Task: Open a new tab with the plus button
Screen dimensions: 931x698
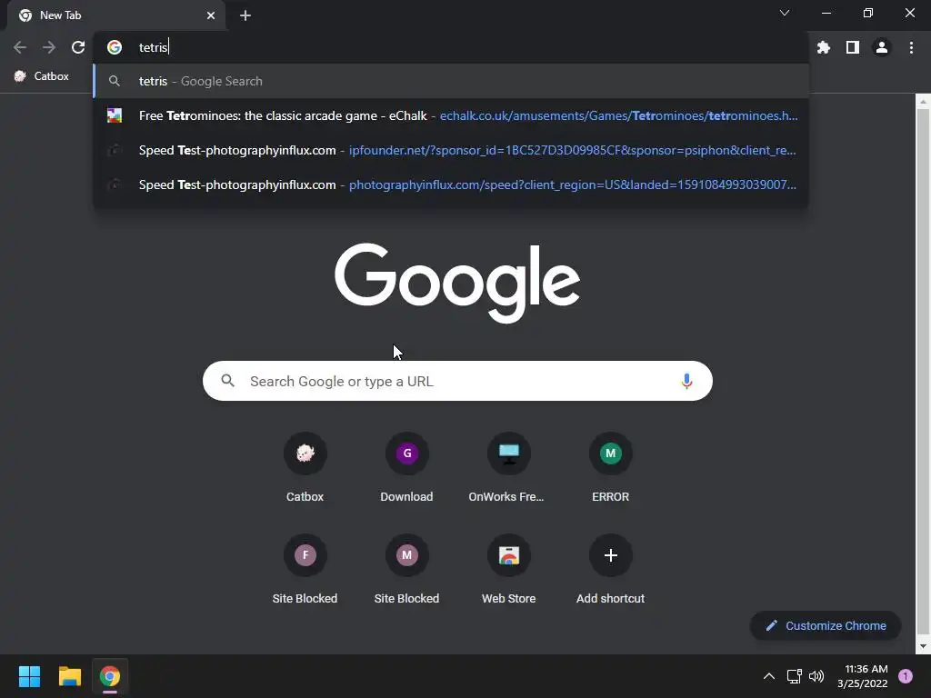Action: point(245,15)
